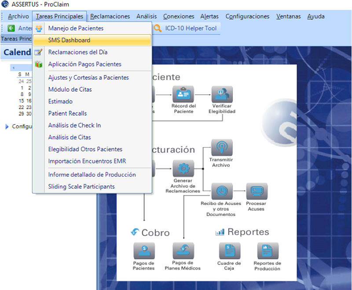Open the Recibo de Acuses icon
Screen dimensions: 352x290
tap(222, 191)
